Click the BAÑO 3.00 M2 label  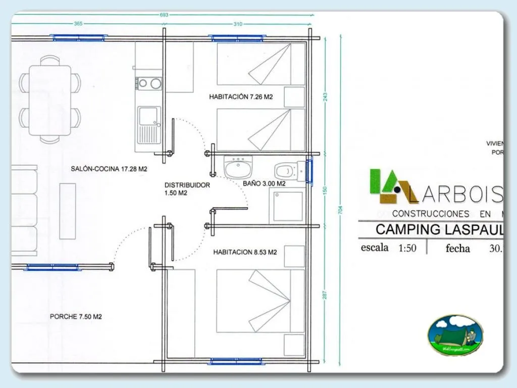(264, 183)
